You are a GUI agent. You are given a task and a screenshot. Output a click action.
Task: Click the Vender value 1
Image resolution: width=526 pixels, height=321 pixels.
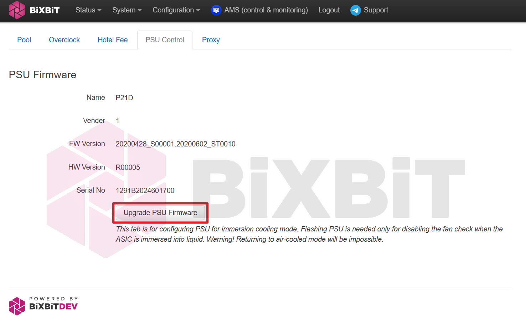(x=118, y=121)
